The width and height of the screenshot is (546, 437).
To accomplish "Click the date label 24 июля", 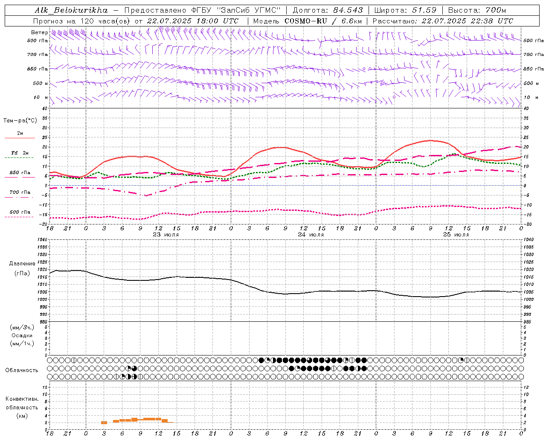I will [x=311, y=235].
